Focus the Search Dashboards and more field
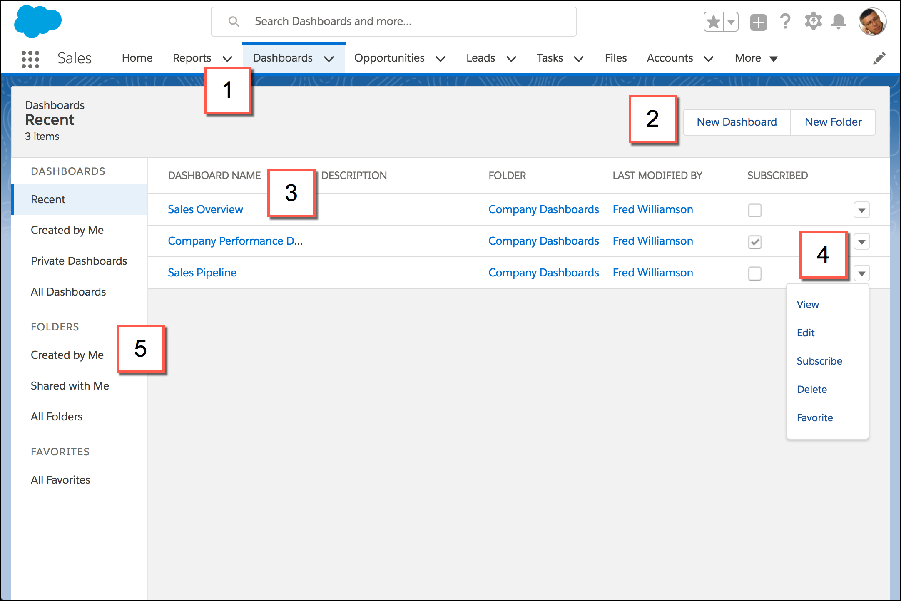The width and height of the screenshot is (901, 601). tap(393, 22)
